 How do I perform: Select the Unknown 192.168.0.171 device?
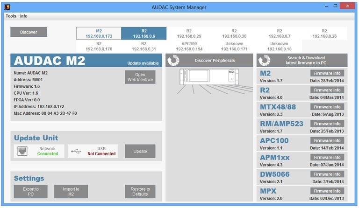click(x=234, y=46)
